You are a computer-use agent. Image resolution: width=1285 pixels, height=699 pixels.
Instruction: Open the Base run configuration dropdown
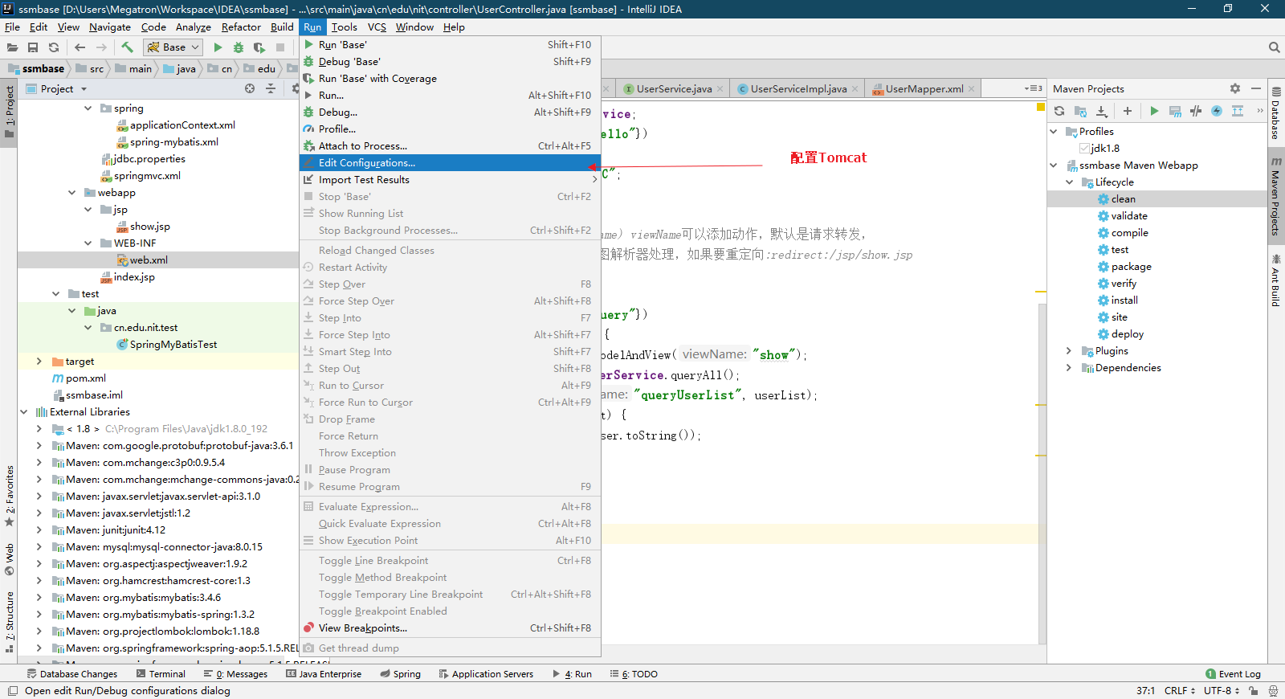pos(173,47)
